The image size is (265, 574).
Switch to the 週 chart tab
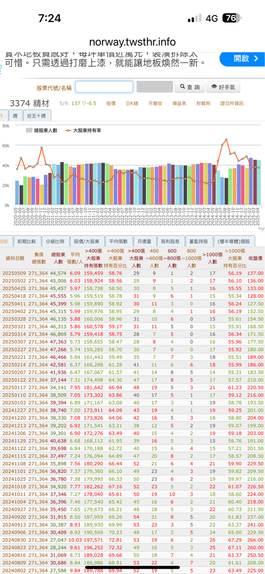16,116
